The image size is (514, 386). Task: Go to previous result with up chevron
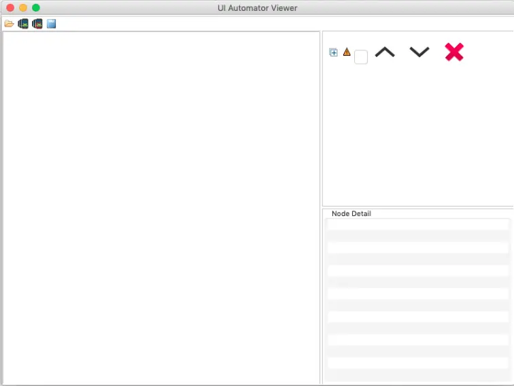(385, 52)
